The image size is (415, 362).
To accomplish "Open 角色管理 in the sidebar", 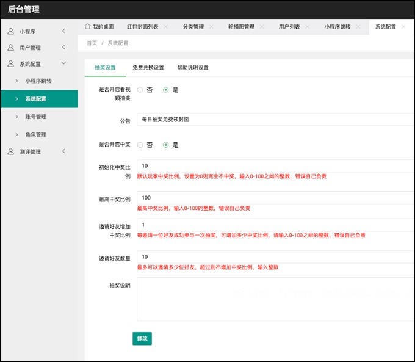I will pos(39,135).
